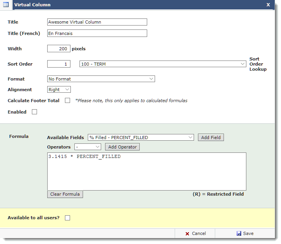
Task: Focus the Title (French) input field
Action: click(x=97, y=33)
